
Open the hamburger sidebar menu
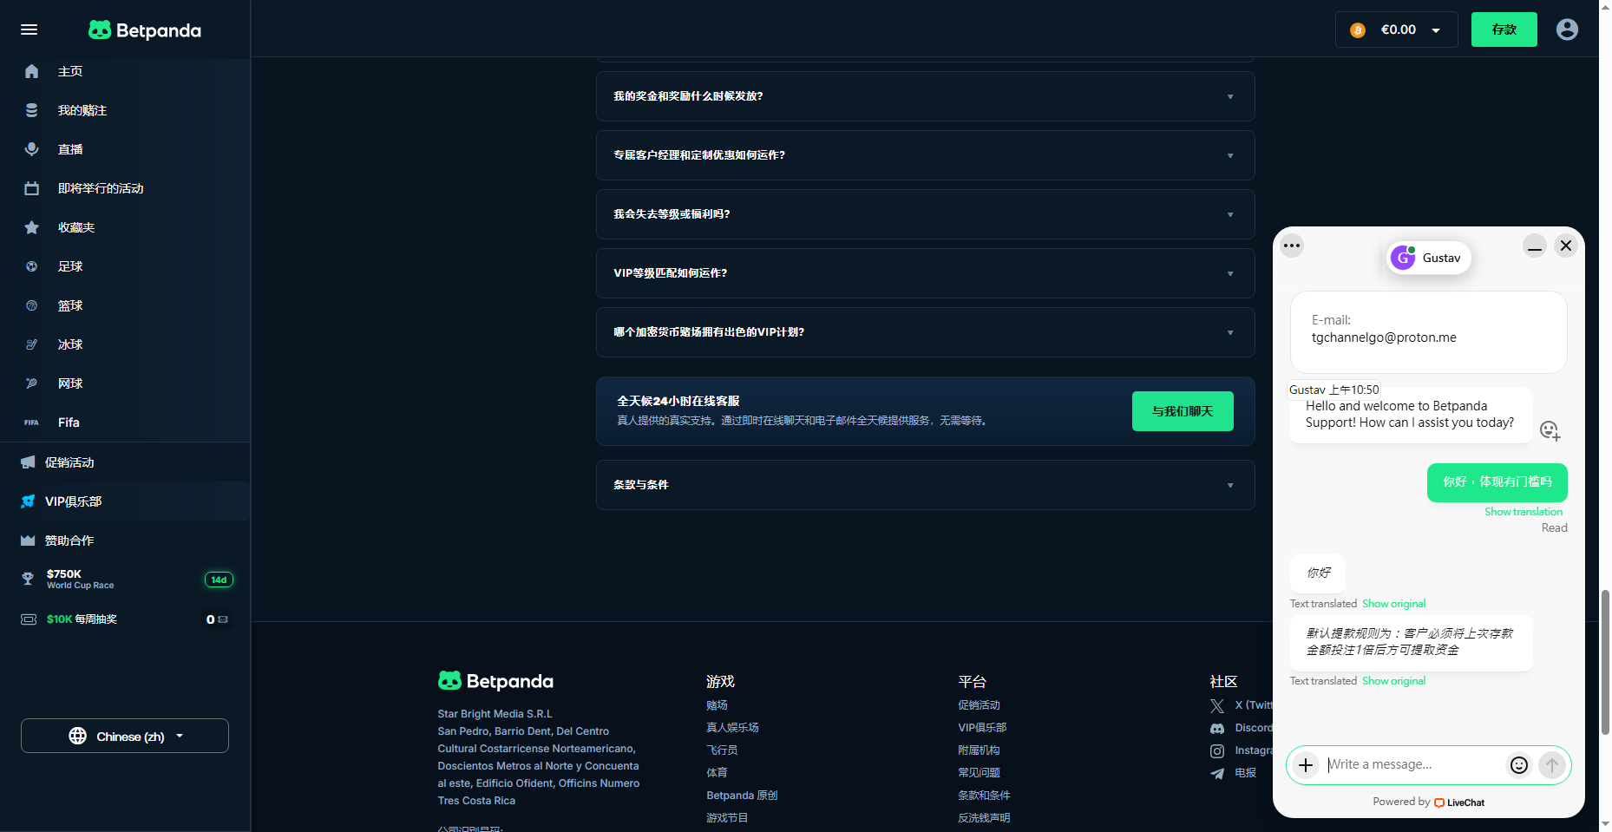click(29, 29)
